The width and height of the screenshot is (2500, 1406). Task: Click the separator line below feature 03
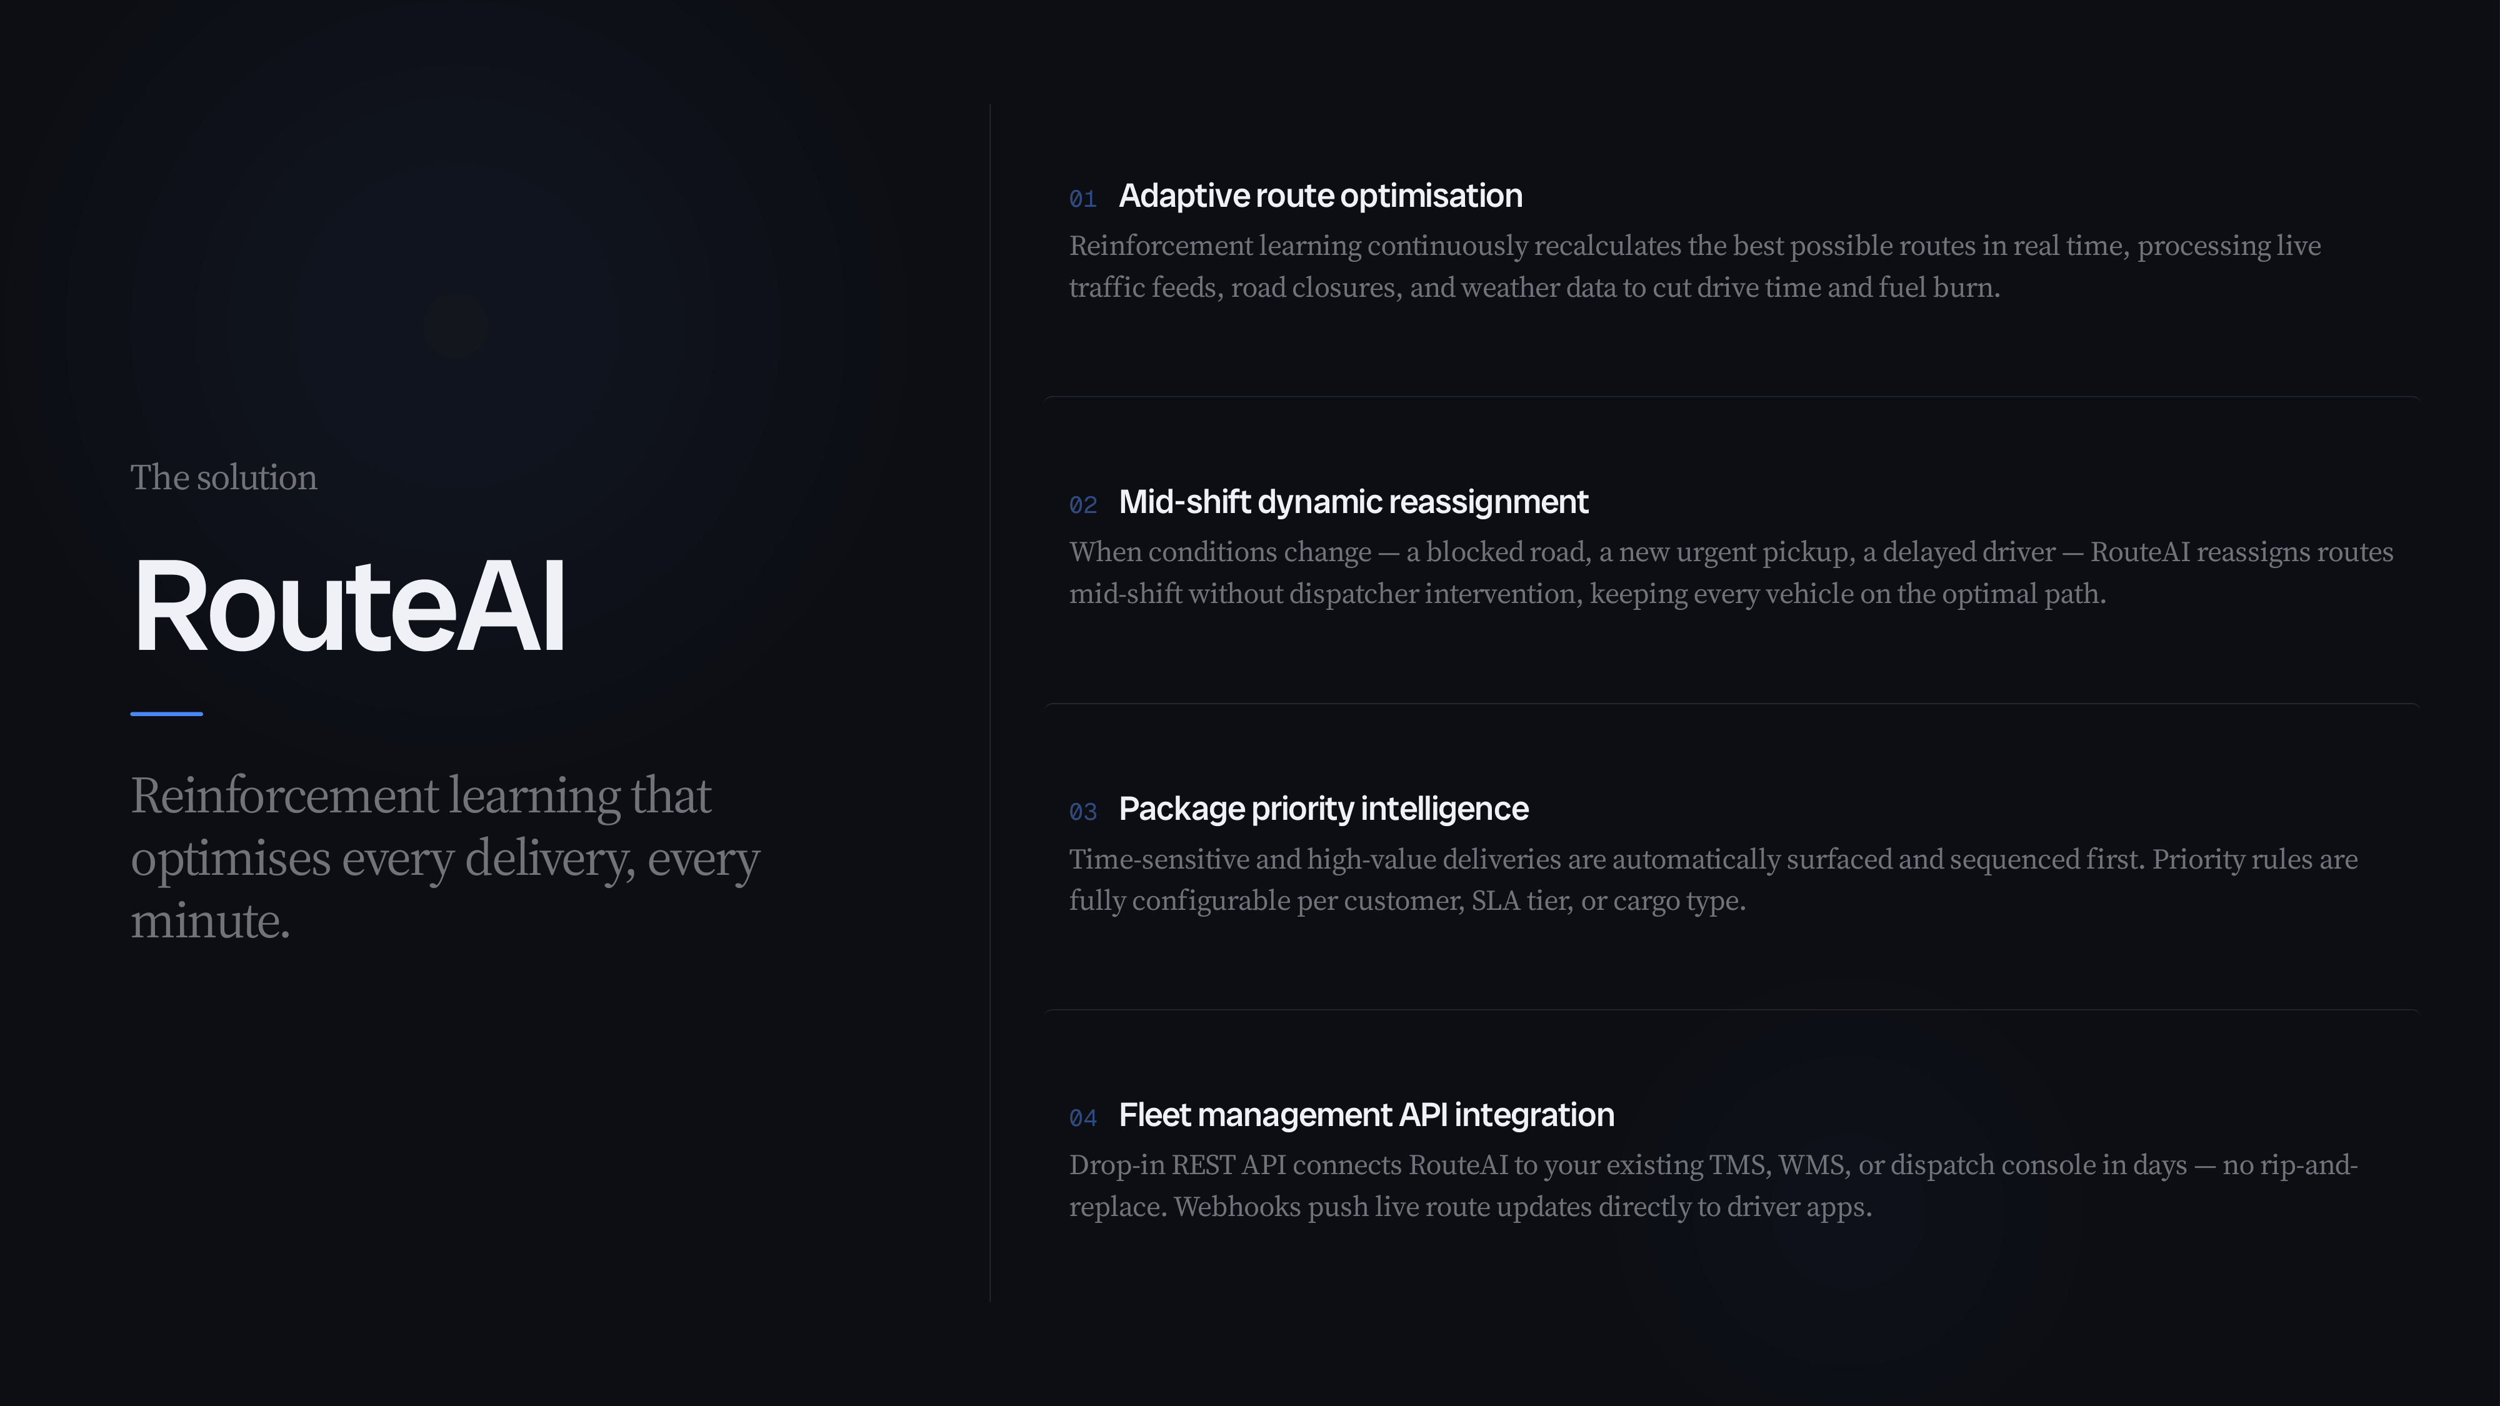pos(1732,1010)
